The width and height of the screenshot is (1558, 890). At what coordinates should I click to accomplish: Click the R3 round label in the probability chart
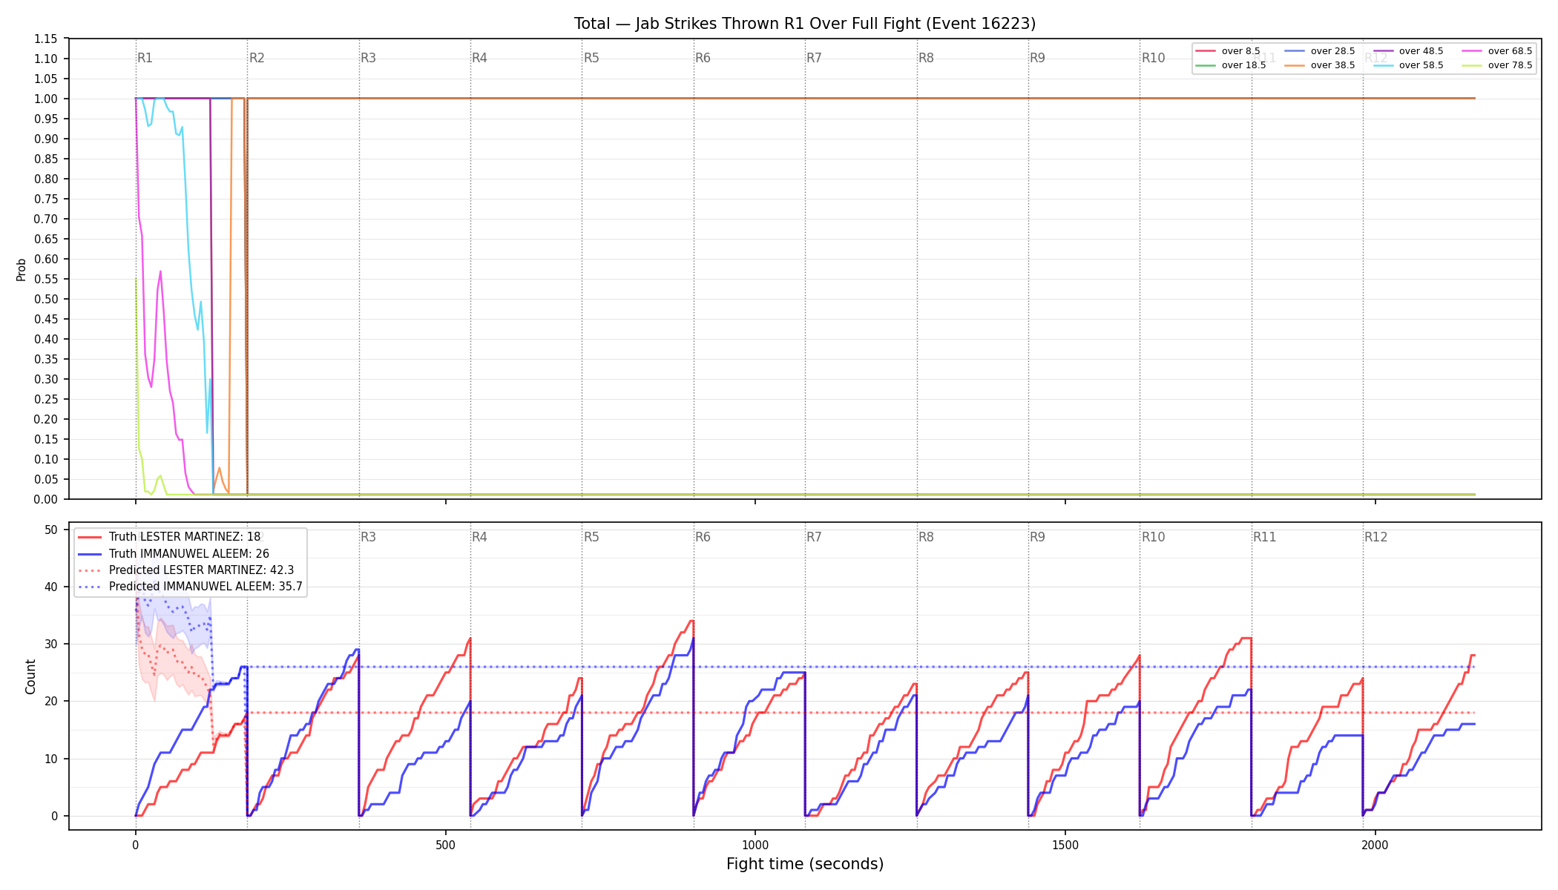click(x=368, y=58)
